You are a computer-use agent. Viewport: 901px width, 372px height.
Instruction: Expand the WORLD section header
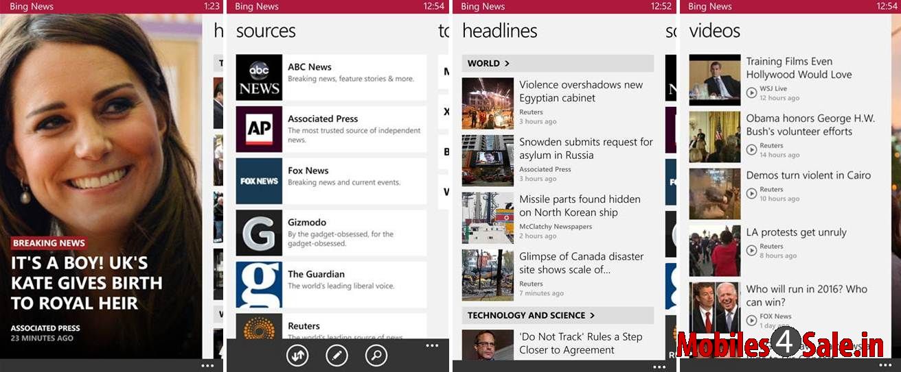[x=558, y=63]
